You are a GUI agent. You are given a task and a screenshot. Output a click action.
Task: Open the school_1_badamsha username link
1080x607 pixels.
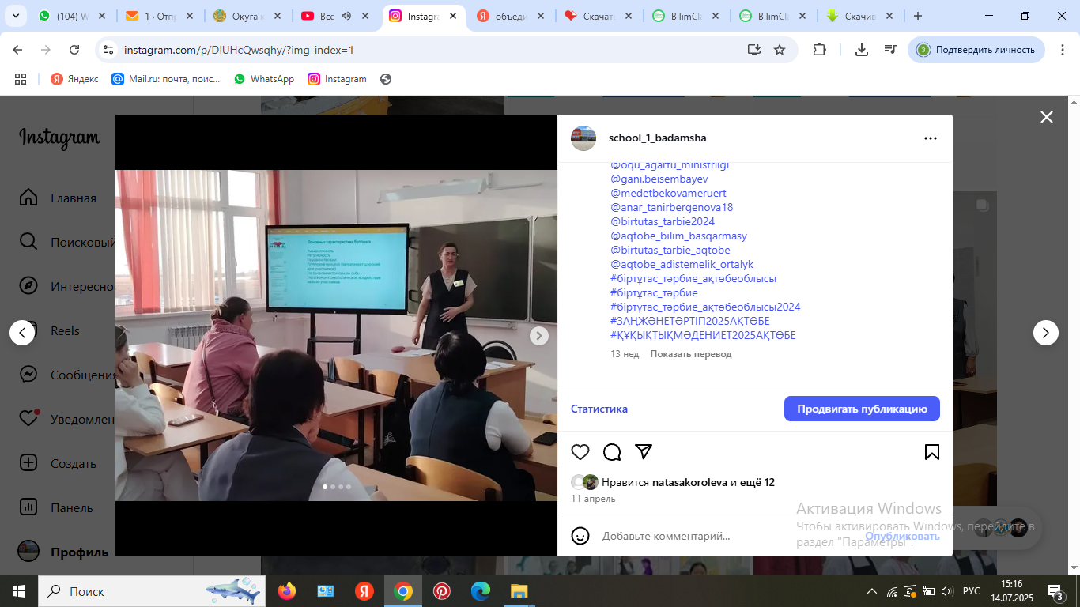coord(658,138)
